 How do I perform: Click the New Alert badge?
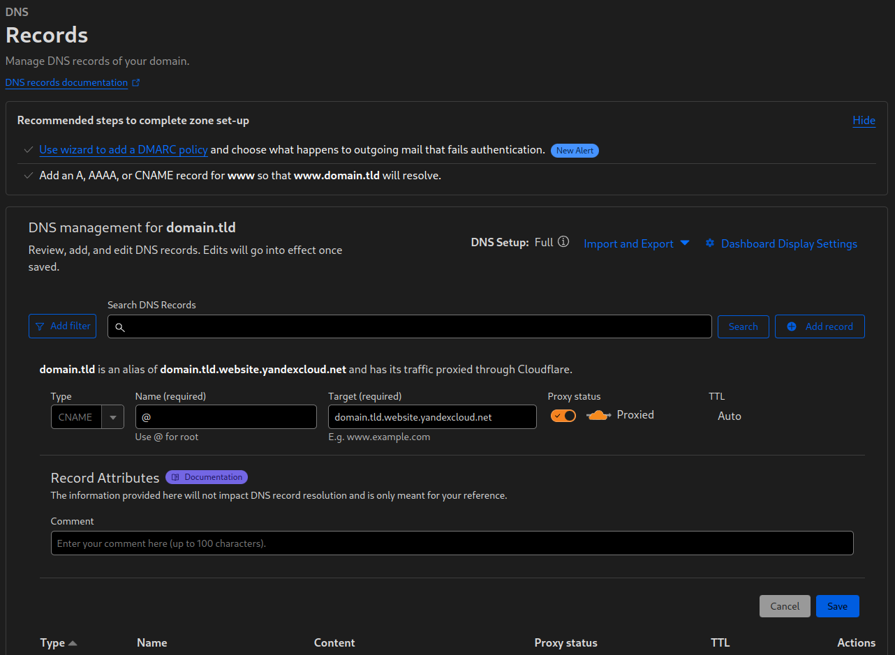(575, 151)
